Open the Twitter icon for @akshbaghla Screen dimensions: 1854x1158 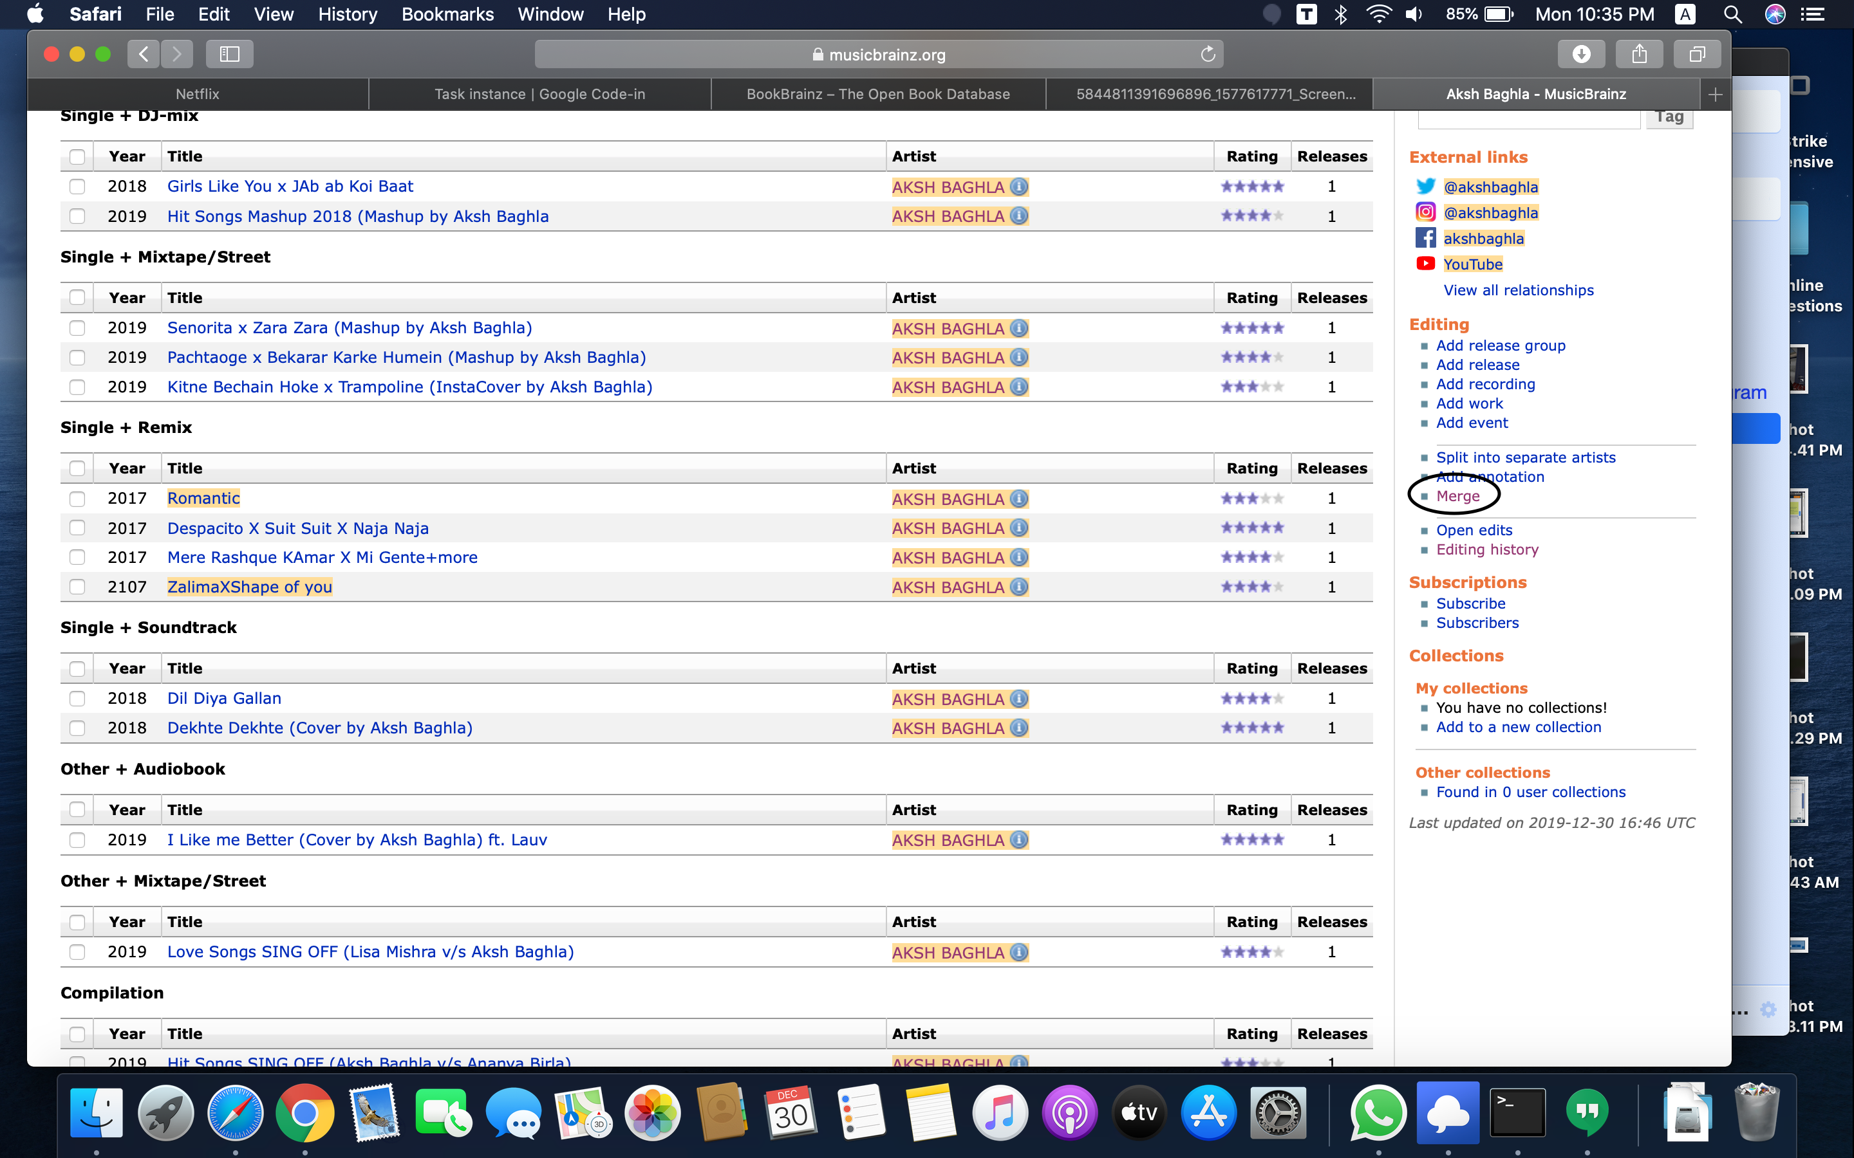click(x=1425, y=186)
